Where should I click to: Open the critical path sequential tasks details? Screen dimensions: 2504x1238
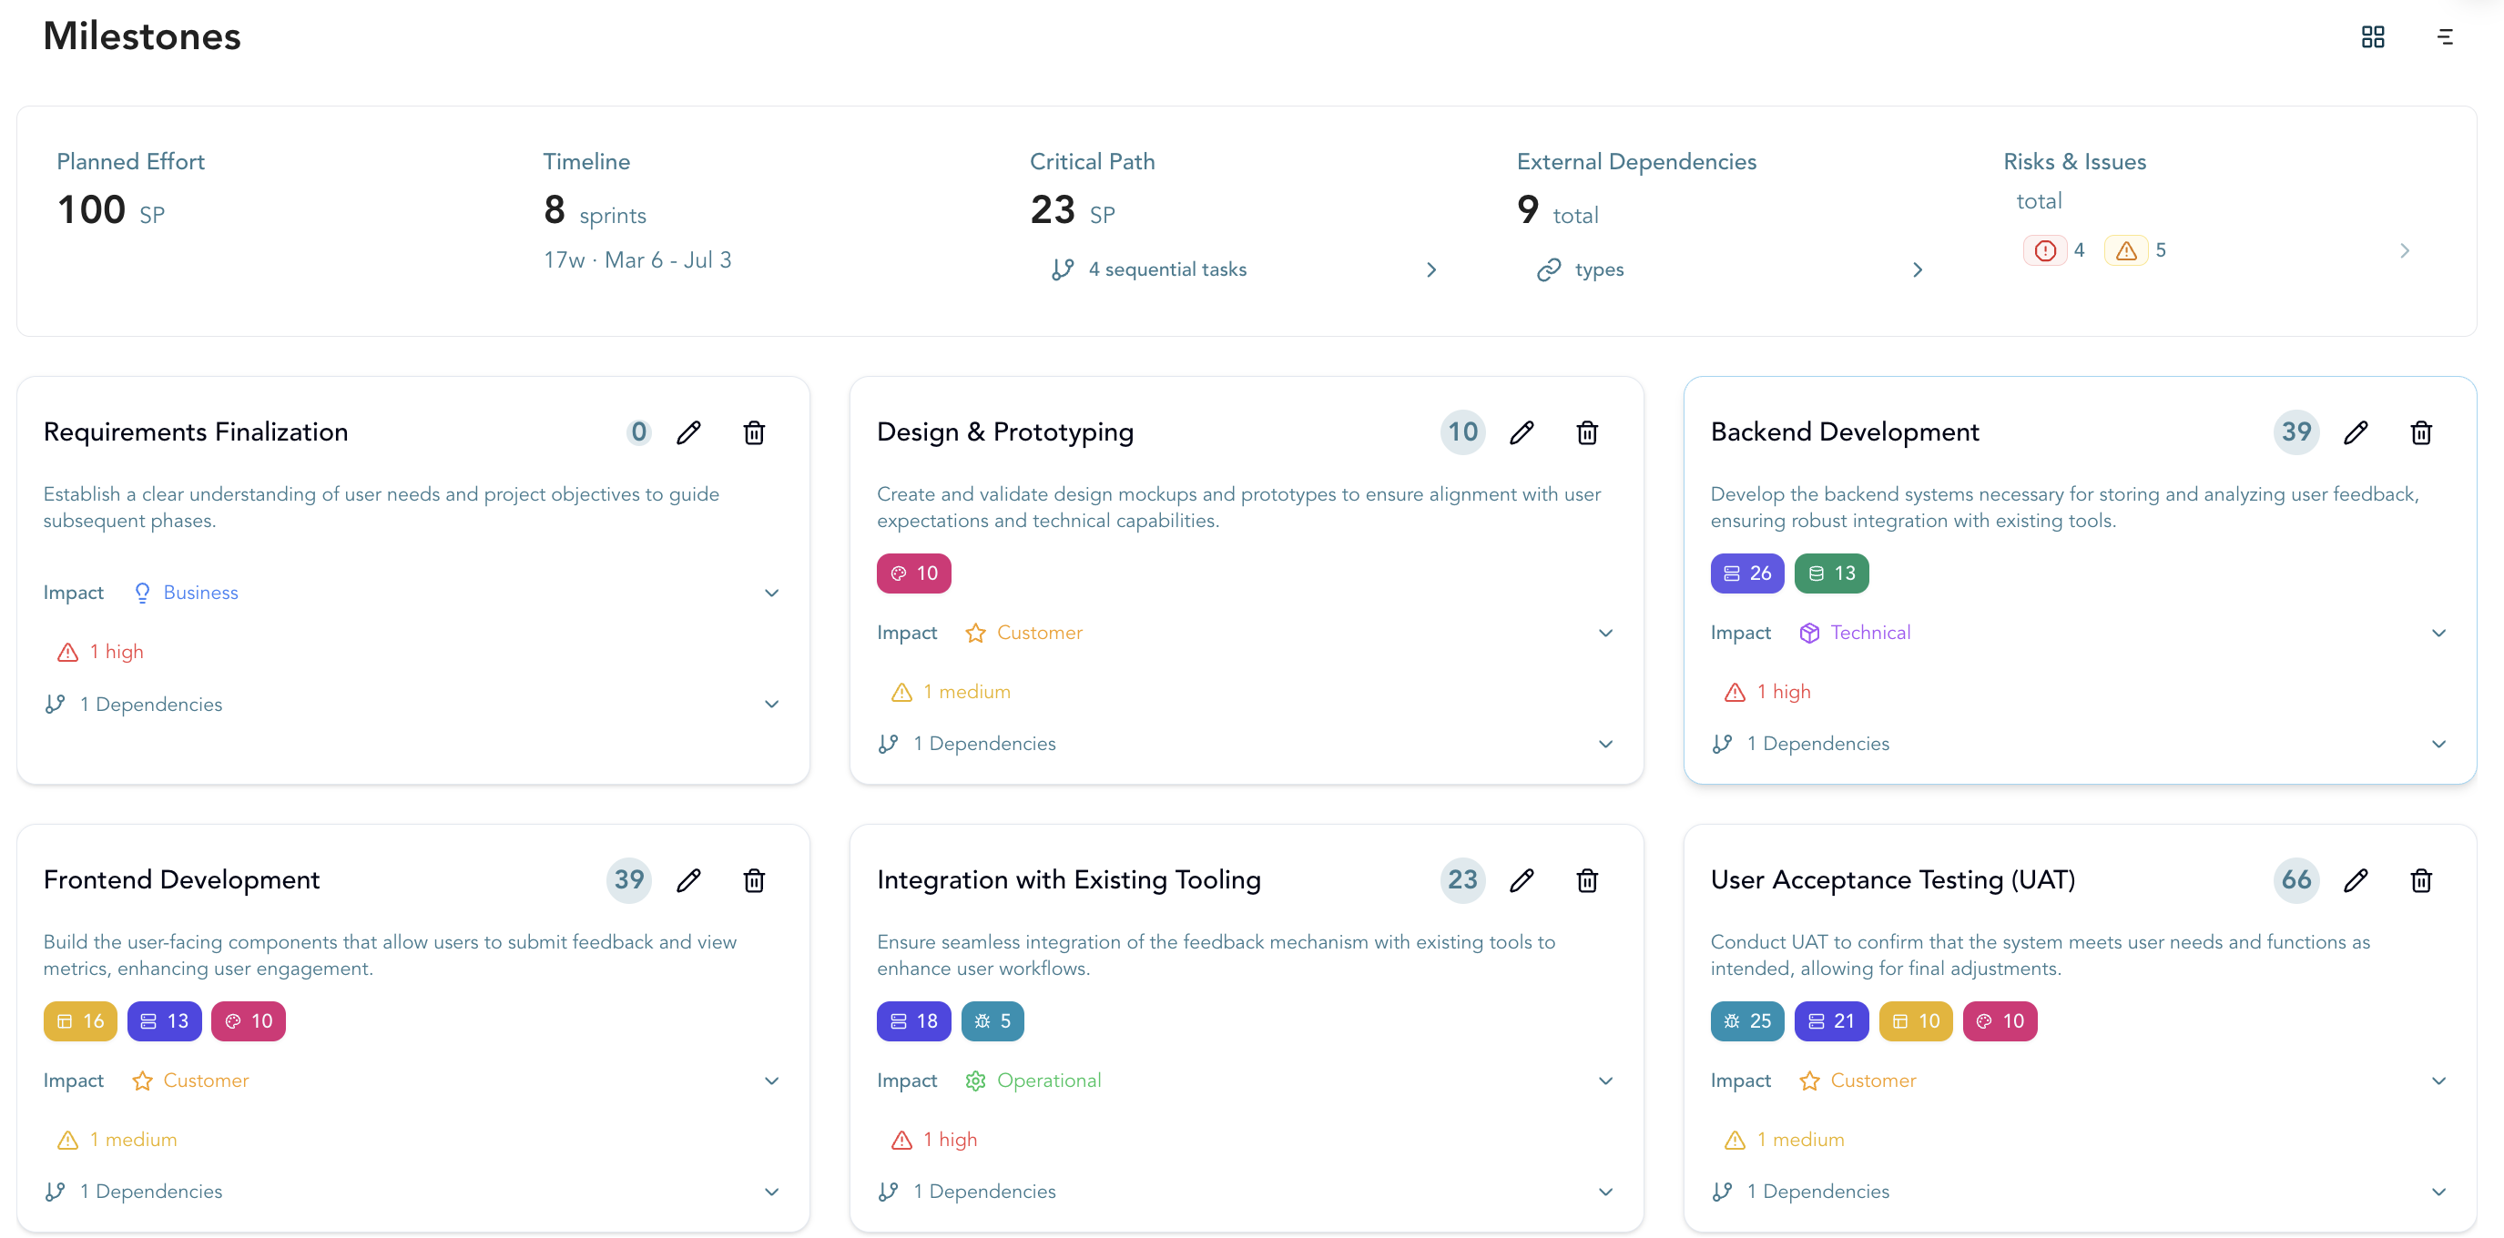click(1430, 269)
